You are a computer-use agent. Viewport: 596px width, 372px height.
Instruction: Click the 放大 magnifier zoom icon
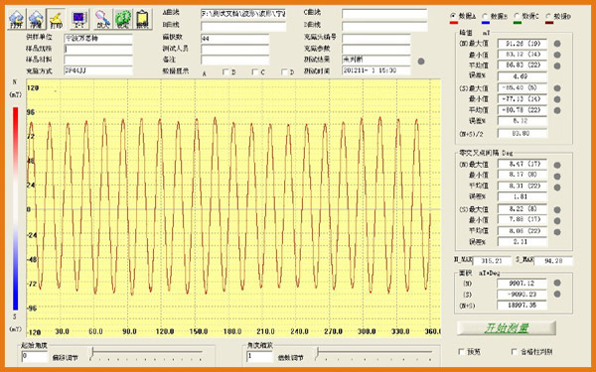tap(102, 20)
